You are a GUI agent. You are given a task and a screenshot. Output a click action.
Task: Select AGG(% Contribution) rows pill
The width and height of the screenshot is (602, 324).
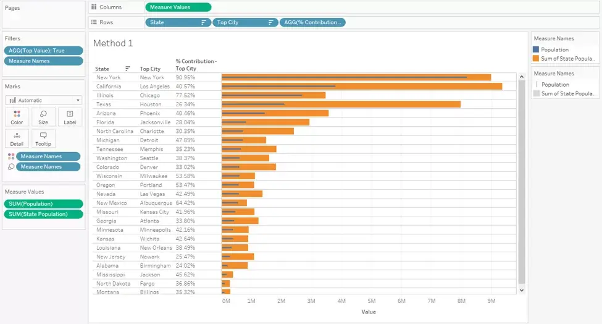tap(312, 22)
